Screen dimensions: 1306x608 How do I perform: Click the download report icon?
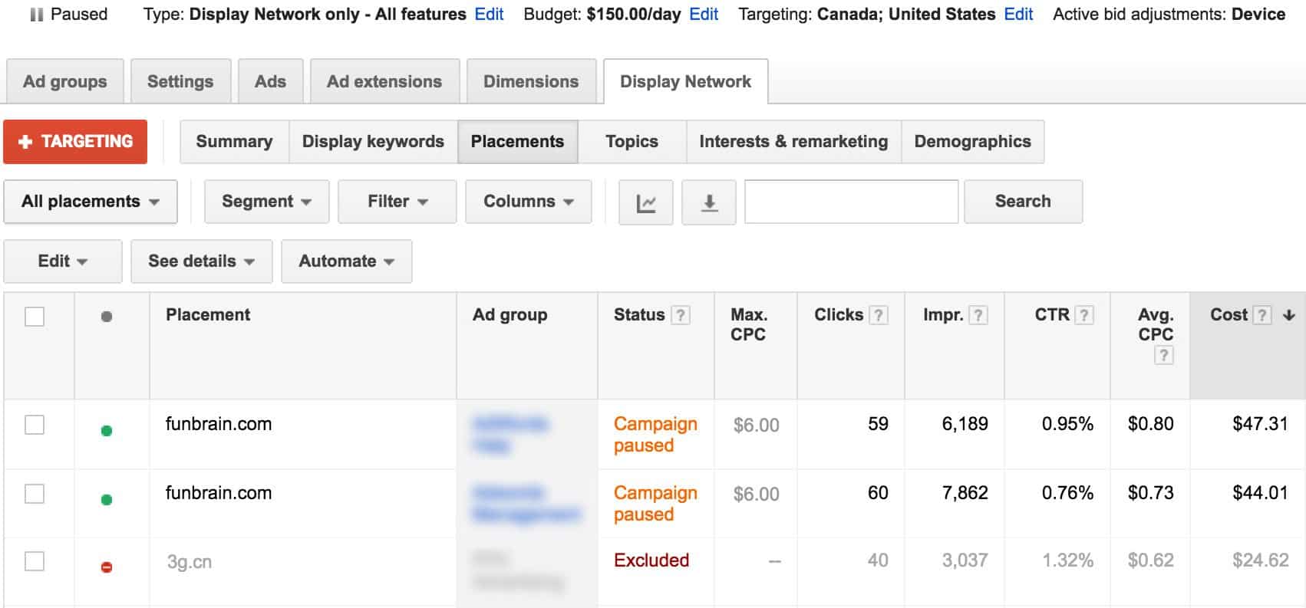tap(709, 202)
